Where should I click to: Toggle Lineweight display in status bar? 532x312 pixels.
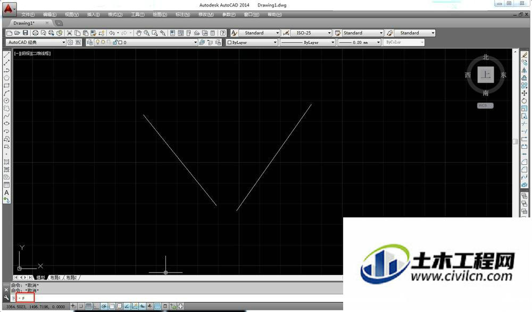coord(149,306)
